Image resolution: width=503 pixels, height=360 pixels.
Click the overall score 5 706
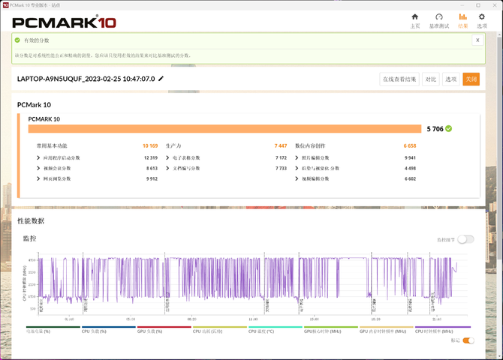point(435,129)
